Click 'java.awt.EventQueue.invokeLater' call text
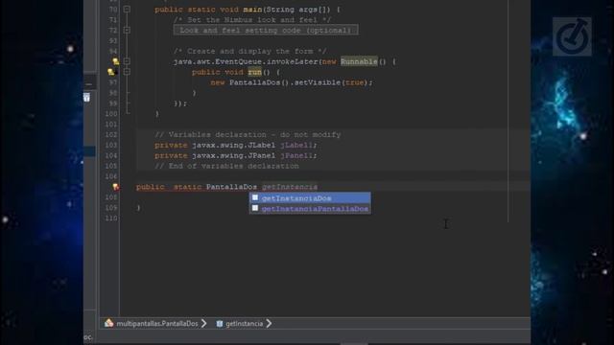Viewport: 614px width, 345px height. point(246,61)
